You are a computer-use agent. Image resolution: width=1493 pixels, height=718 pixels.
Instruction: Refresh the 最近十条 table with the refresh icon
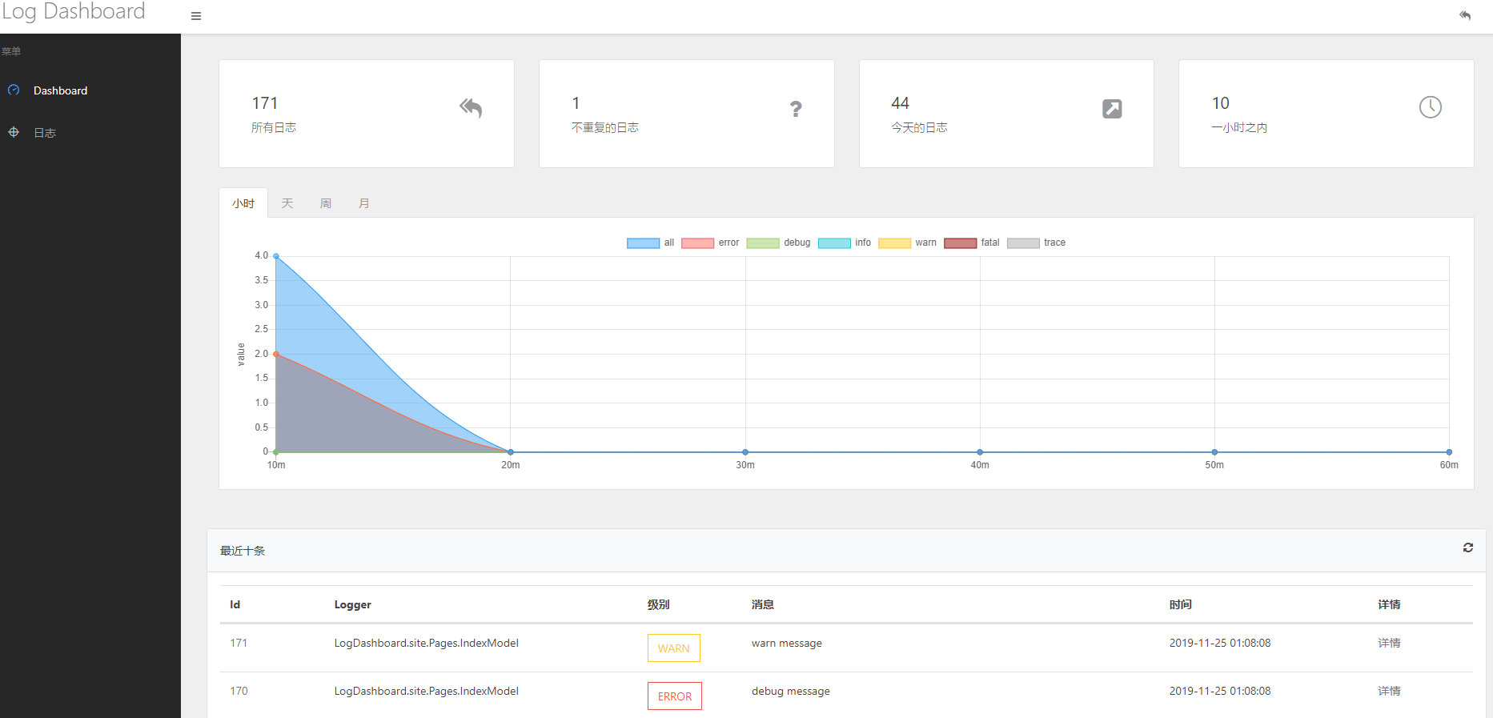click(1468, 548)
